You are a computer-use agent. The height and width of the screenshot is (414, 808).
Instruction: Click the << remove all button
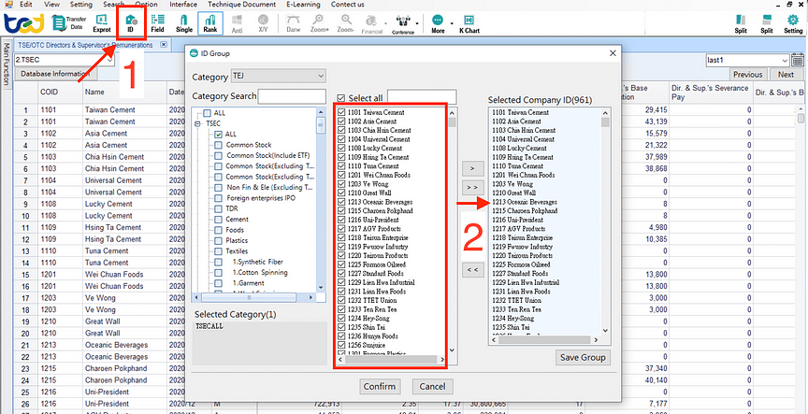pyautogui.click(x=473, y=269)
